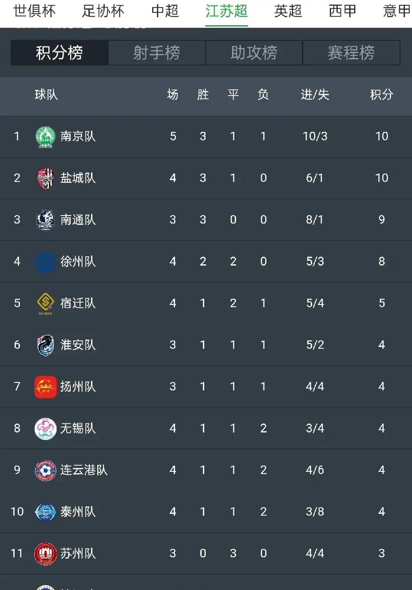Click the 南京队 team crest logo
This screenshot has height=590, width=412.
tap(44, 136)
